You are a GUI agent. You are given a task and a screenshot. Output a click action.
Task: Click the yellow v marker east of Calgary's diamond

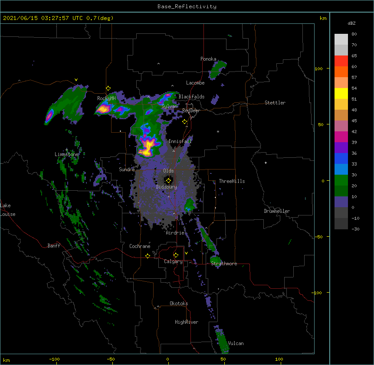186,253
